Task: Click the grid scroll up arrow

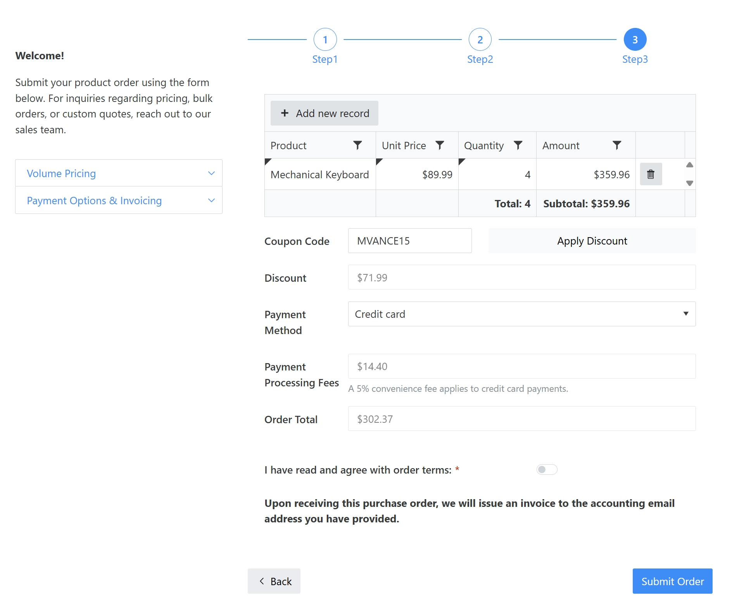Action: pos(689,165)
